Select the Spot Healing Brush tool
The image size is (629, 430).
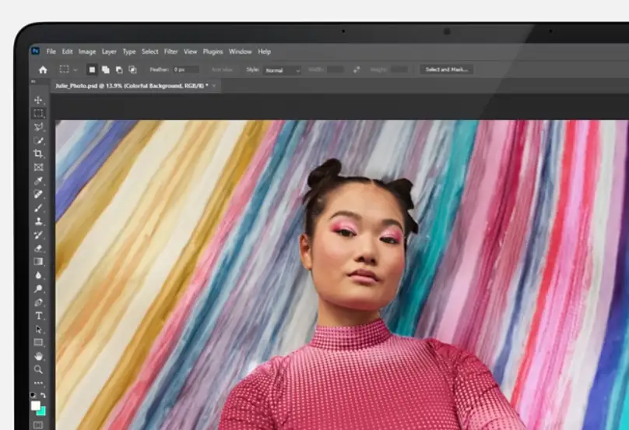[x=38, y=194]
